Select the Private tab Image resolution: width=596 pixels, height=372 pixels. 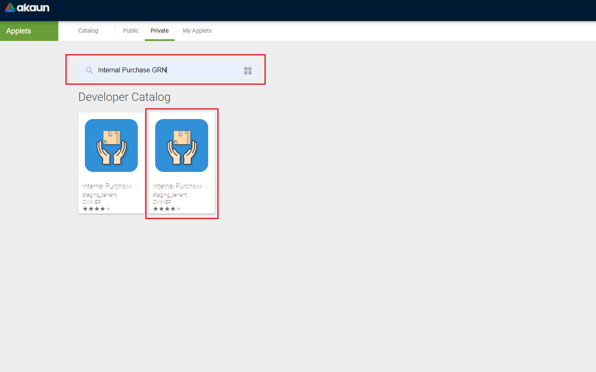tap(160, 31)
